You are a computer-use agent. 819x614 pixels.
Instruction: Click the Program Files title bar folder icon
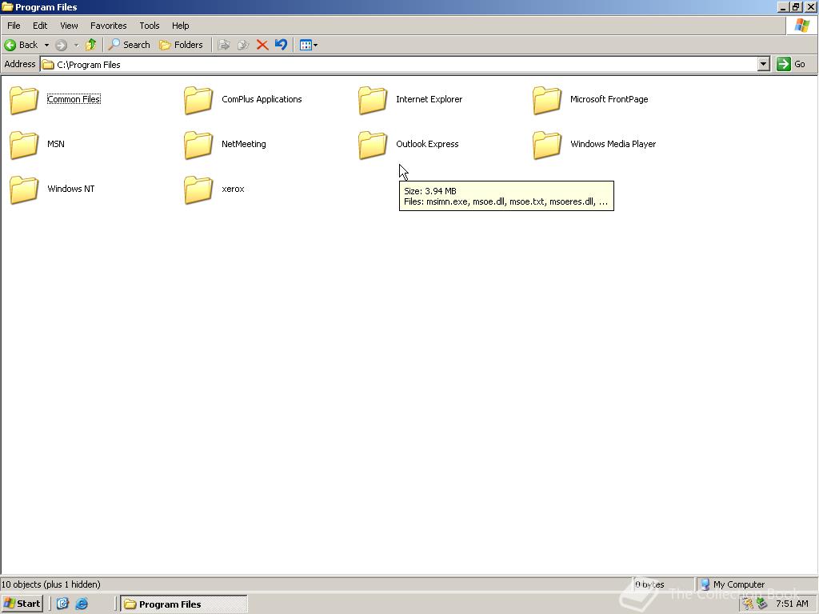coord(7,6)
